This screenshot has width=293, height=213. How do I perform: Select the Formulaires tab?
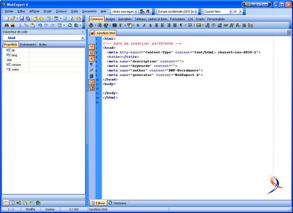tap(177, 19)
